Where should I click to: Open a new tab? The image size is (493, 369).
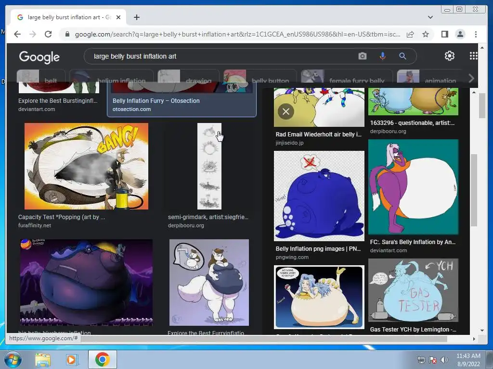pos(136,17)
